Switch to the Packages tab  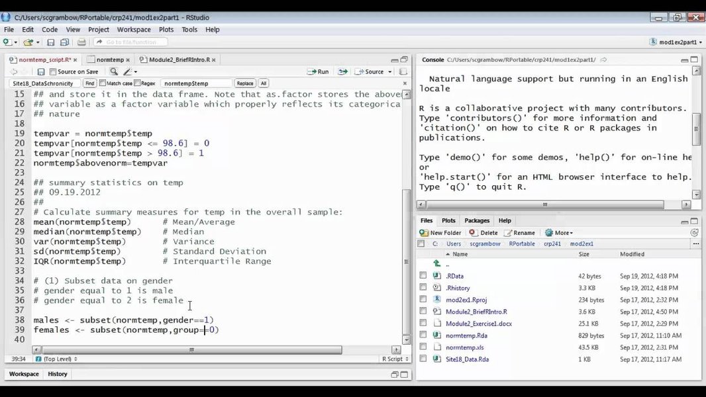click(x=477, y=221)
